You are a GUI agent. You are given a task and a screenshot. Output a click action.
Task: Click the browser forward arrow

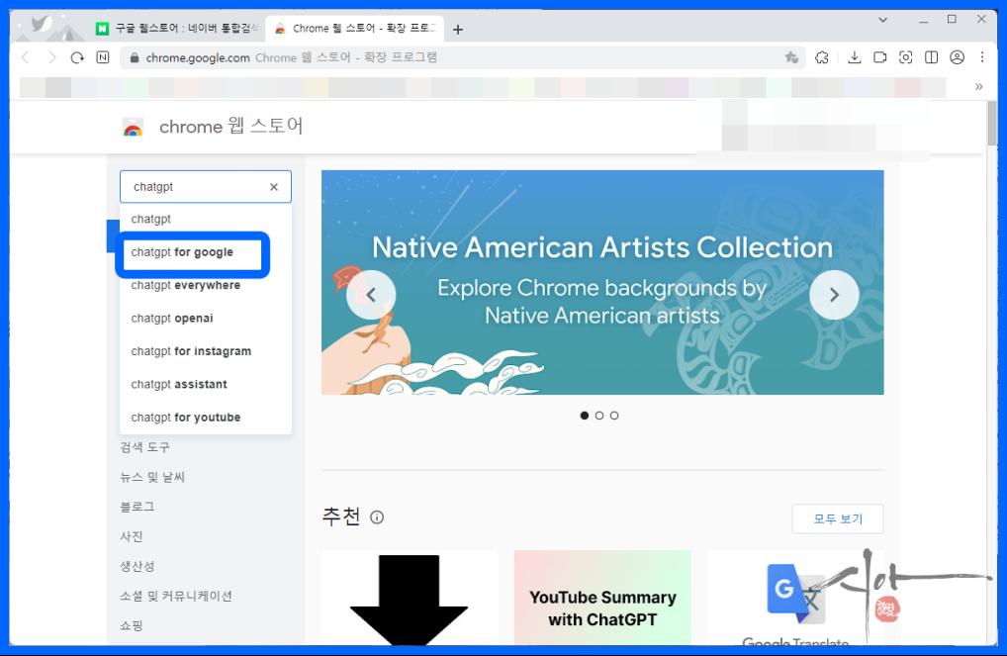(52, 57)
